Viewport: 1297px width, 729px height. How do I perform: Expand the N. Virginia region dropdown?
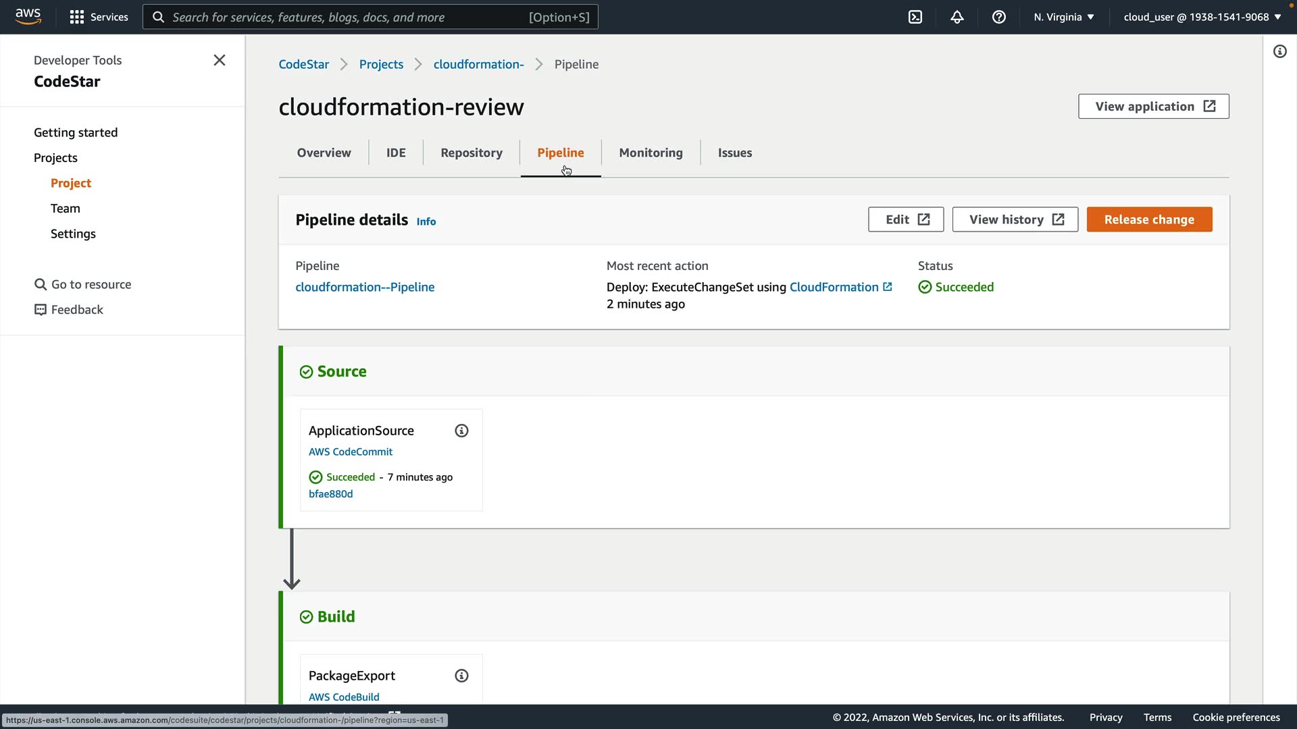pyautogui.click(x=1063, y=17)
